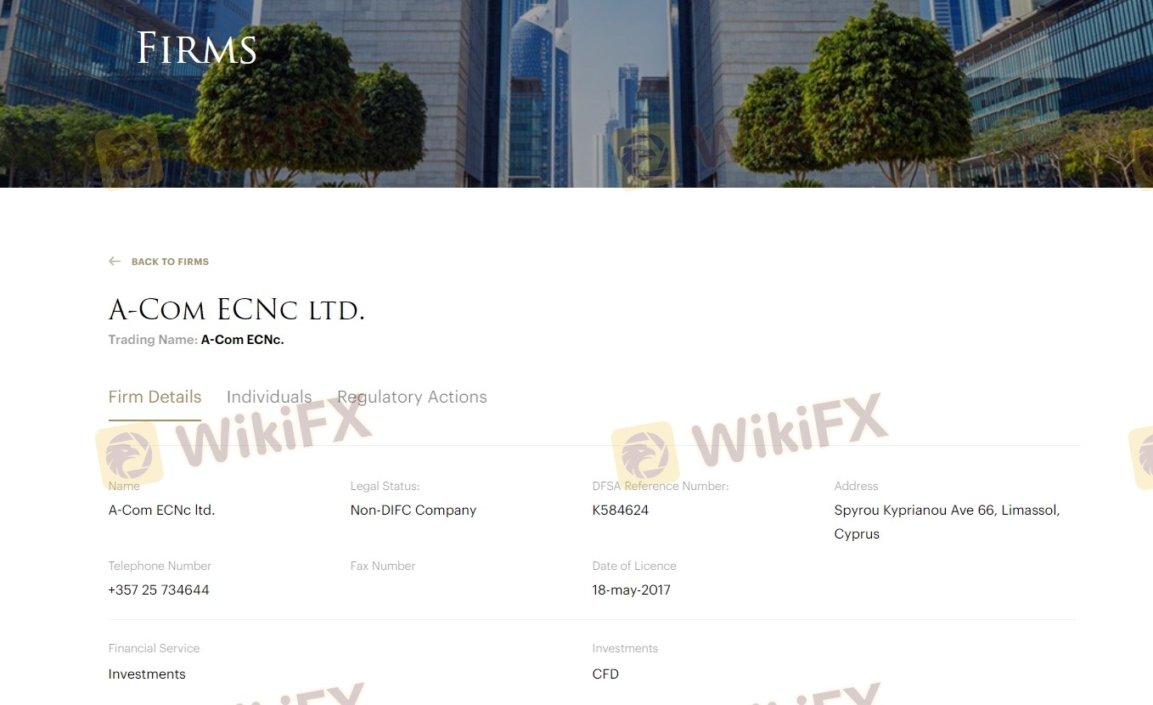1153x705 pixels.
Task: Switch to the Individuals tab
Action: 269,398
